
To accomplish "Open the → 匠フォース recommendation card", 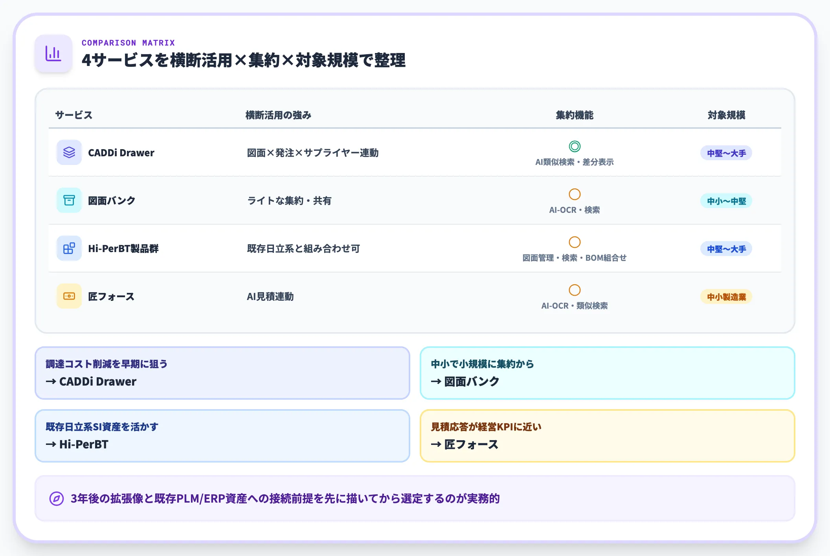I will click(x=608, y=436).
